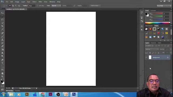Screen dimensions: 173x97
Task: Select the History Brush tool
Action: tap(2, 43)
